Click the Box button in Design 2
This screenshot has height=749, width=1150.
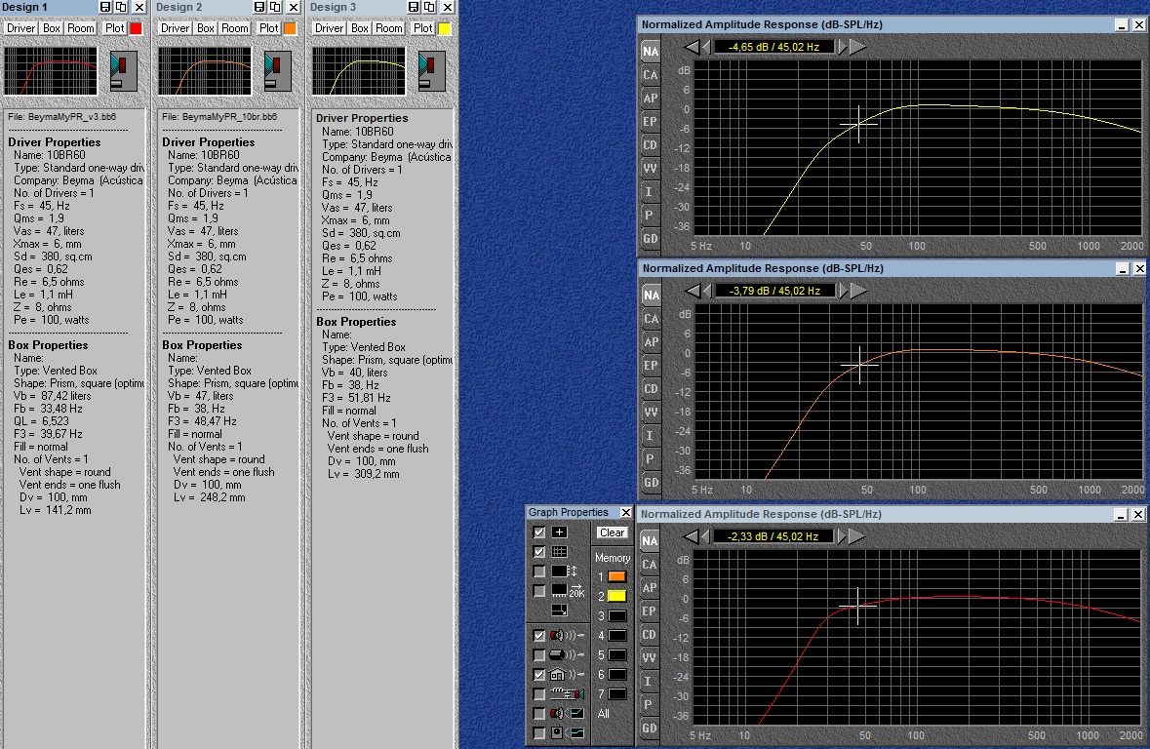[206, 28]
